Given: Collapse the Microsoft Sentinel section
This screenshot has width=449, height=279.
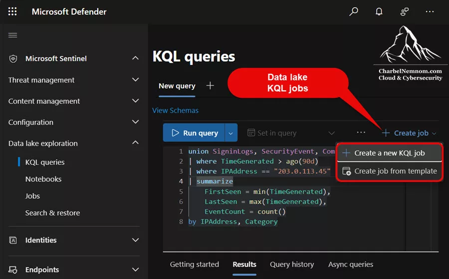Looking at the screenshot, I should pos(135,58).
